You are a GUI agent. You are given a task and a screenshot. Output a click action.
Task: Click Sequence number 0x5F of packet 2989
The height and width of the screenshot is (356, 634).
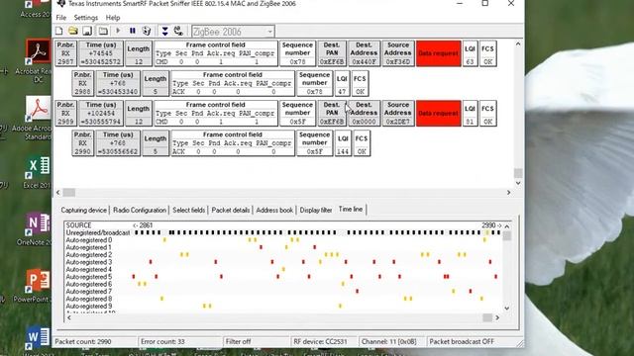(x=297, y=113)
